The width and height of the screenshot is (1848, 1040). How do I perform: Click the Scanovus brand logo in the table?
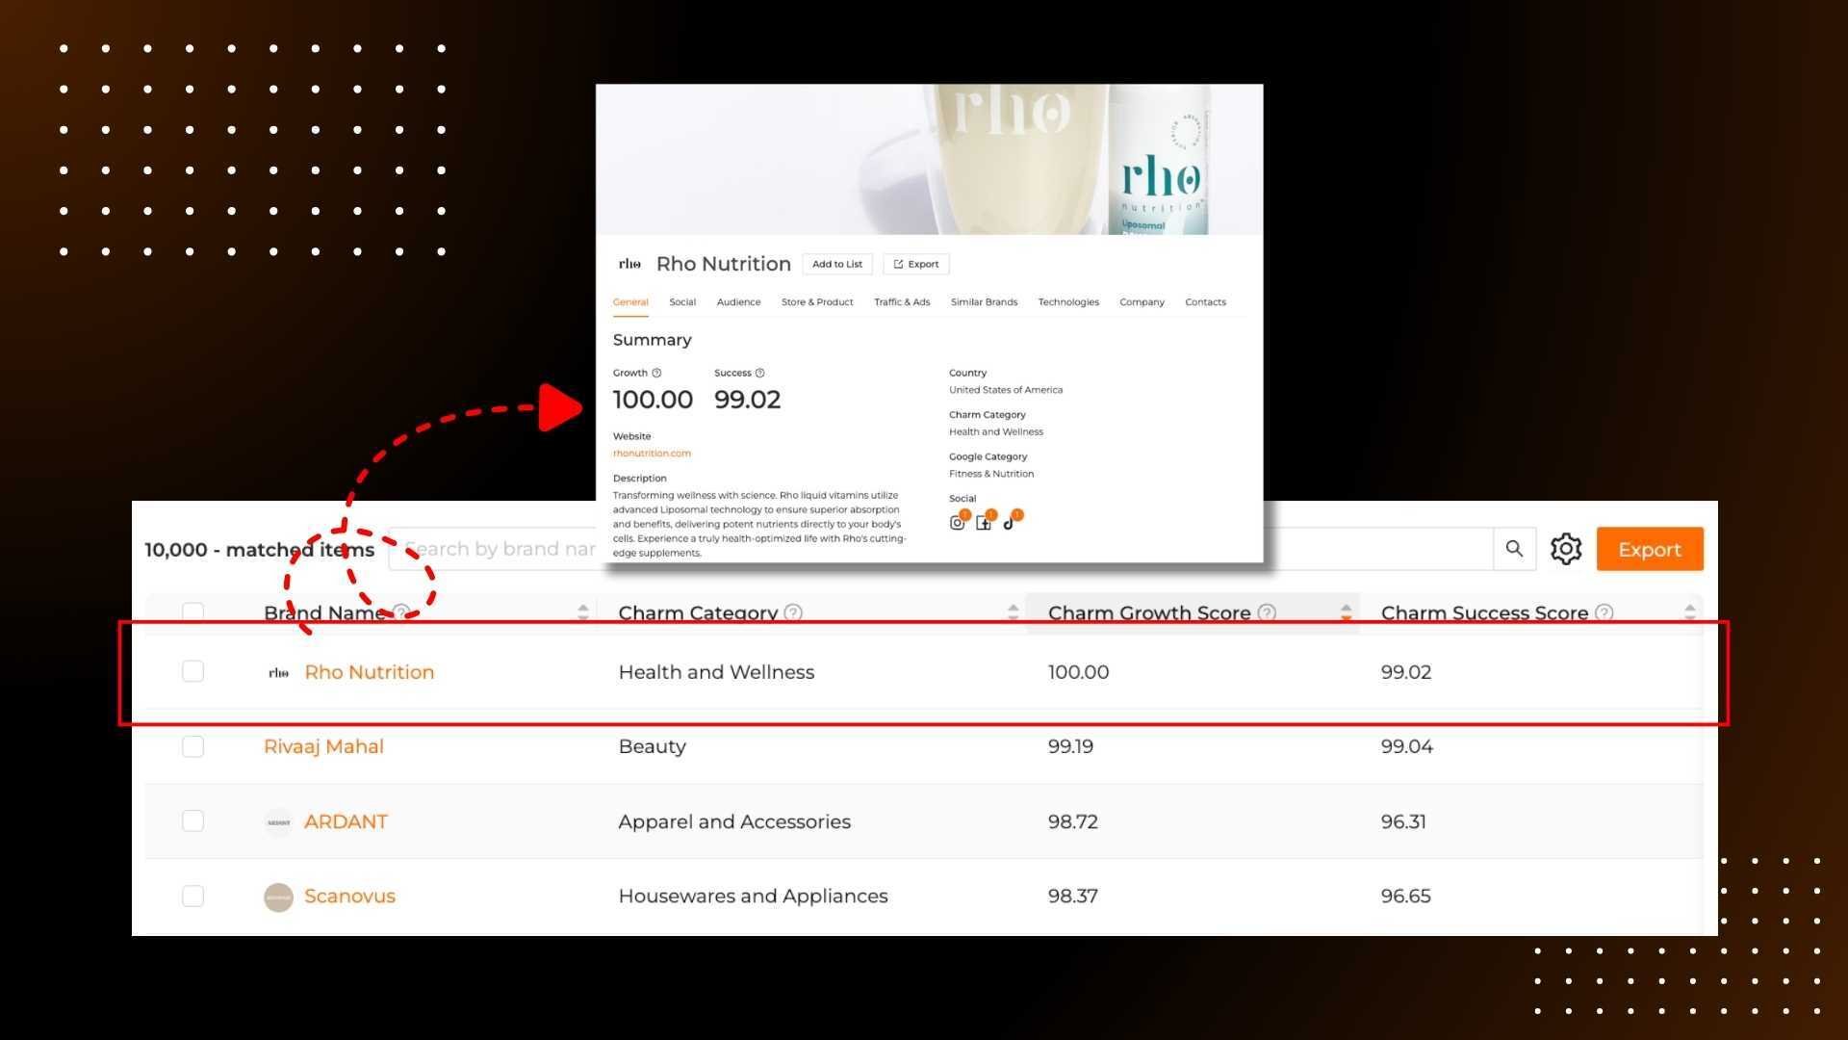pyautogui.click(x=278, y=897)
